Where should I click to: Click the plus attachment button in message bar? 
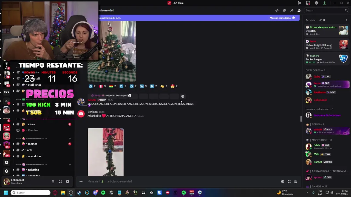click(81, 181)
